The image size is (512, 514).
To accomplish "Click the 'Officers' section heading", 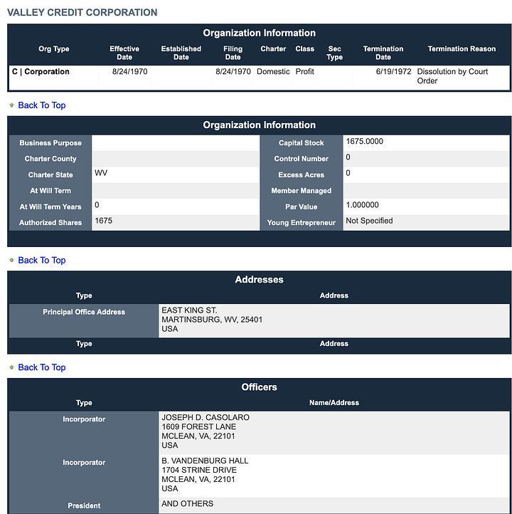I will 260,387.
